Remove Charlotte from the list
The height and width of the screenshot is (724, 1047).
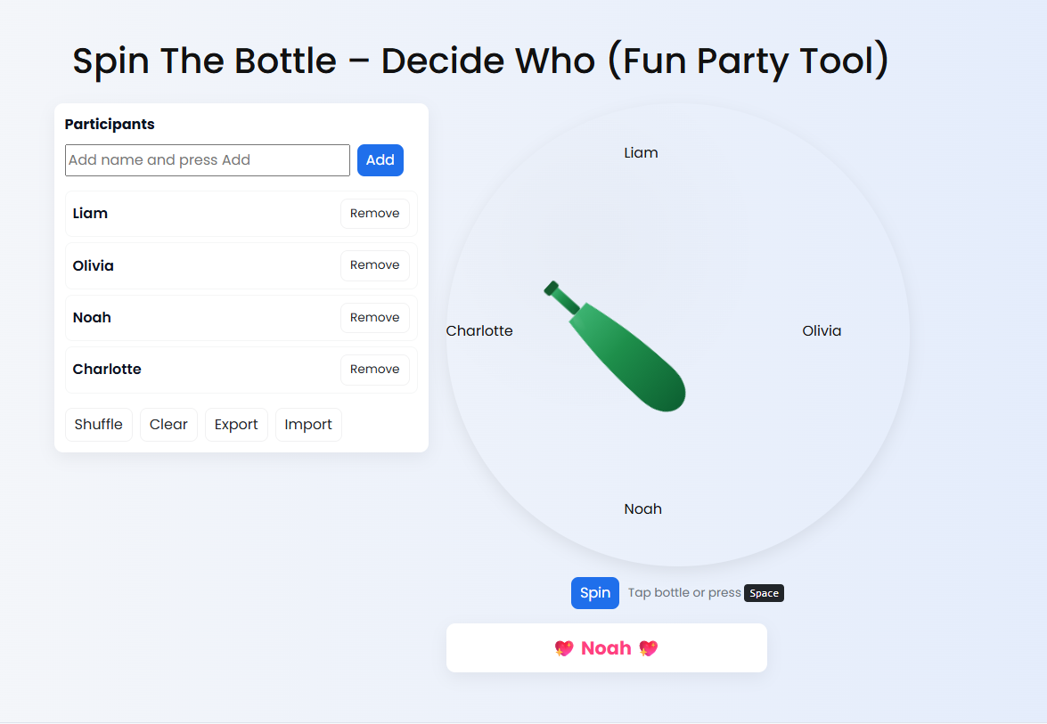374,370
